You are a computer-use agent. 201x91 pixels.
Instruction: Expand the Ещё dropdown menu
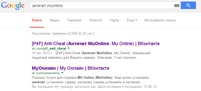132,20
